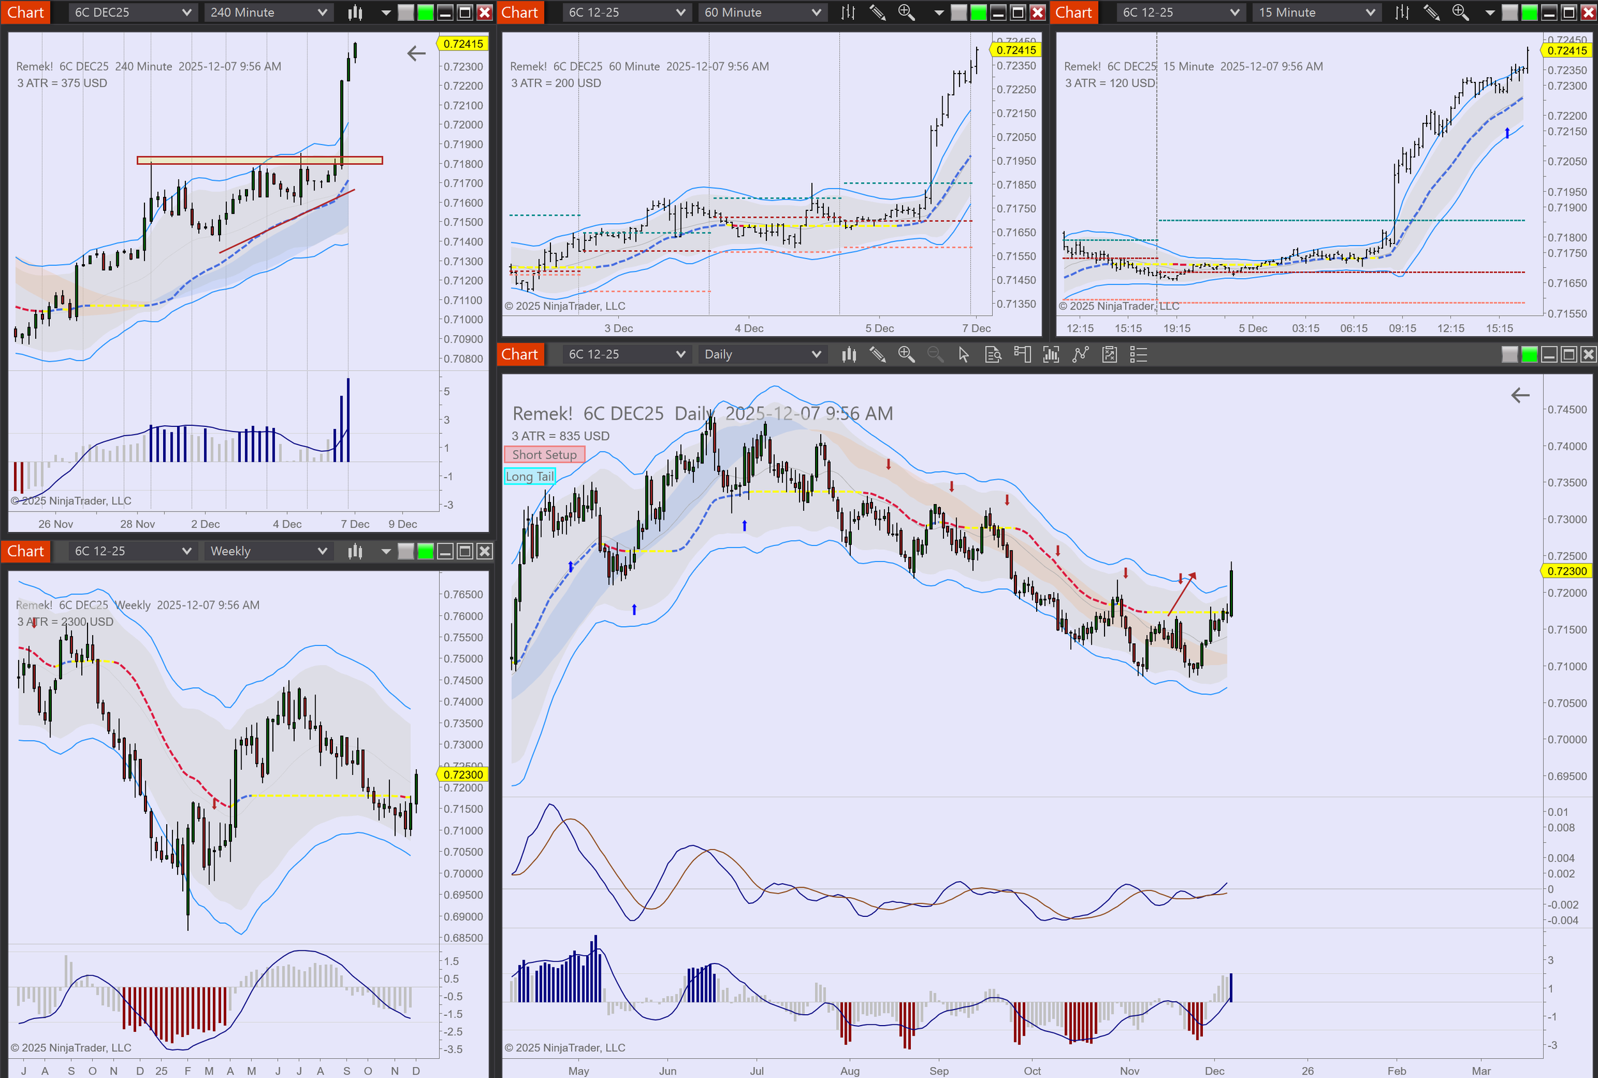Click the back arrow in 240 Minute chart
The image size is (1598, 1078).
click(417, 53)
